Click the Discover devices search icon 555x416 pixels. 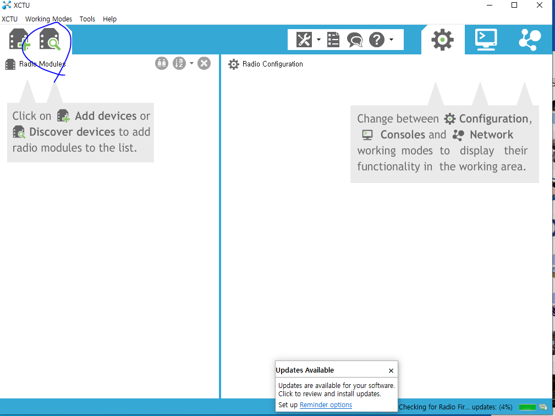coord(50,39)
